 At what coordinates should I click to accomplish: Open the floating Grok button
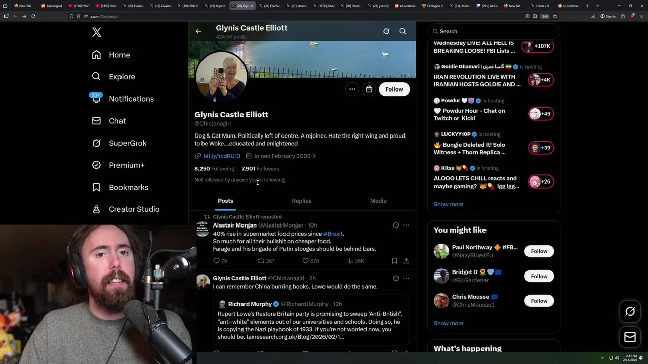[630, 311]
